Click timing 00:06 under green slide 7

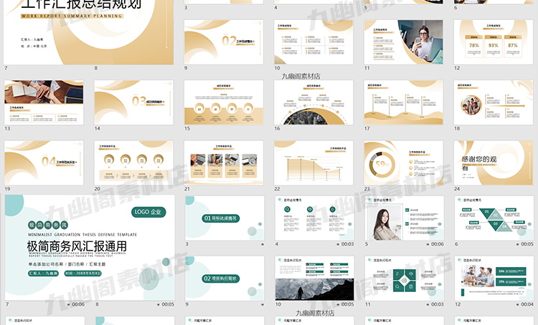(78, 304)
